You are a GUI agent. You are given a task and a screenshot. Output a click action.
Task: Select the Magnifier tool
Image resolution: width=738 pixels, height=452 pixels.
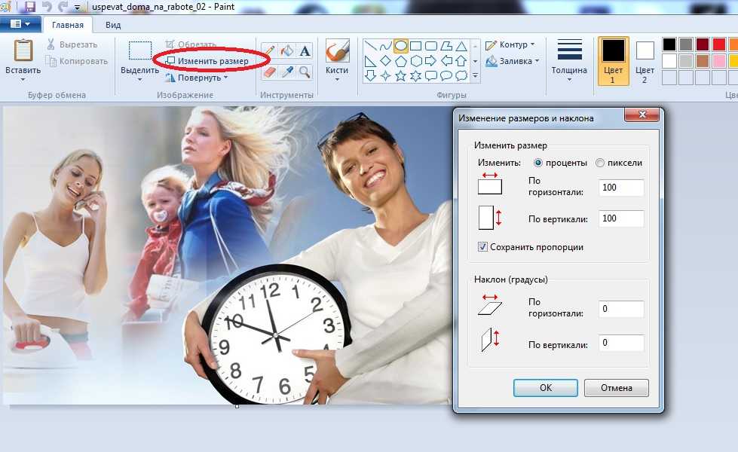click(x=305, y=72)
